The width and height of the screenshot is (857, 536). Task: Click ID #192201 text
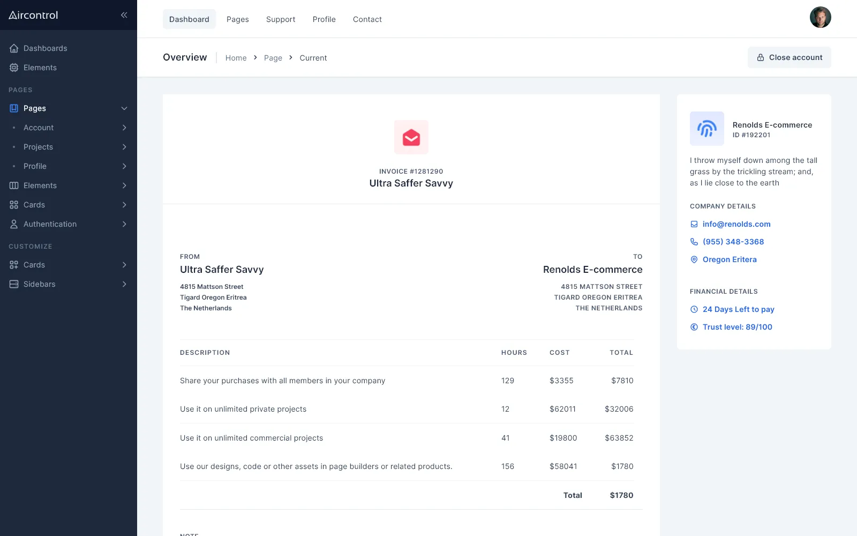(751, 135)
